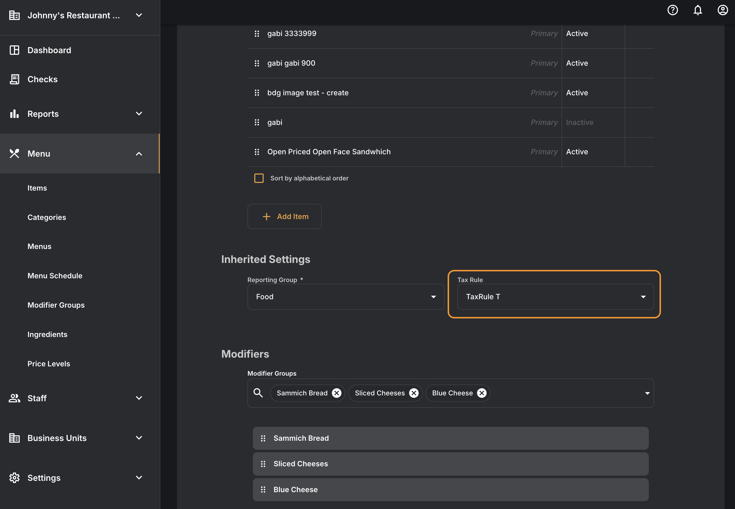The height and width of the screenshot is (509, 735).
Task: Click the Dashboard icon in the sidebar
Action: (14, 50)
